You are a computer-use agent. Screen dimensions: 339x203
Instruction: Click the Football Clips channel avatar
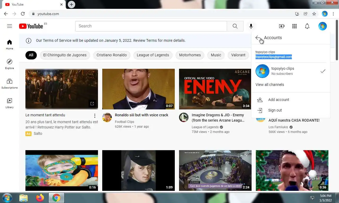point(107,117)
